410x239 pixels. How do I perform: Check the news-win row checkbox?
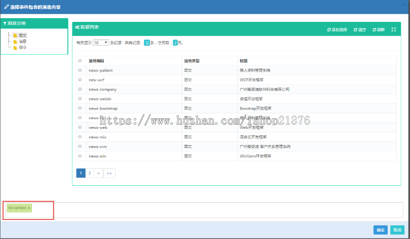(x=80, y=156)
